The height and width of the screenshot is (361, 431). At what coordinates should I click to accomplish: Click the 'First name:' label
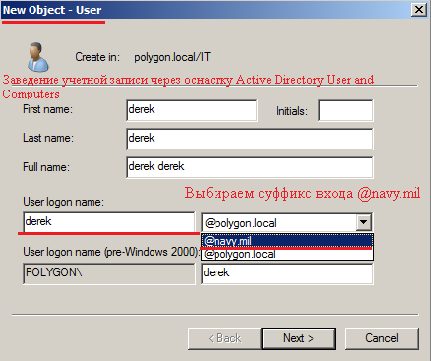pos(47,109)
